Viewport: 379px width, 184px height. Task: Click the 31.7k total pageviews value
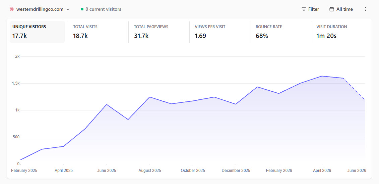pyautogui.click(x=141, y=36)
